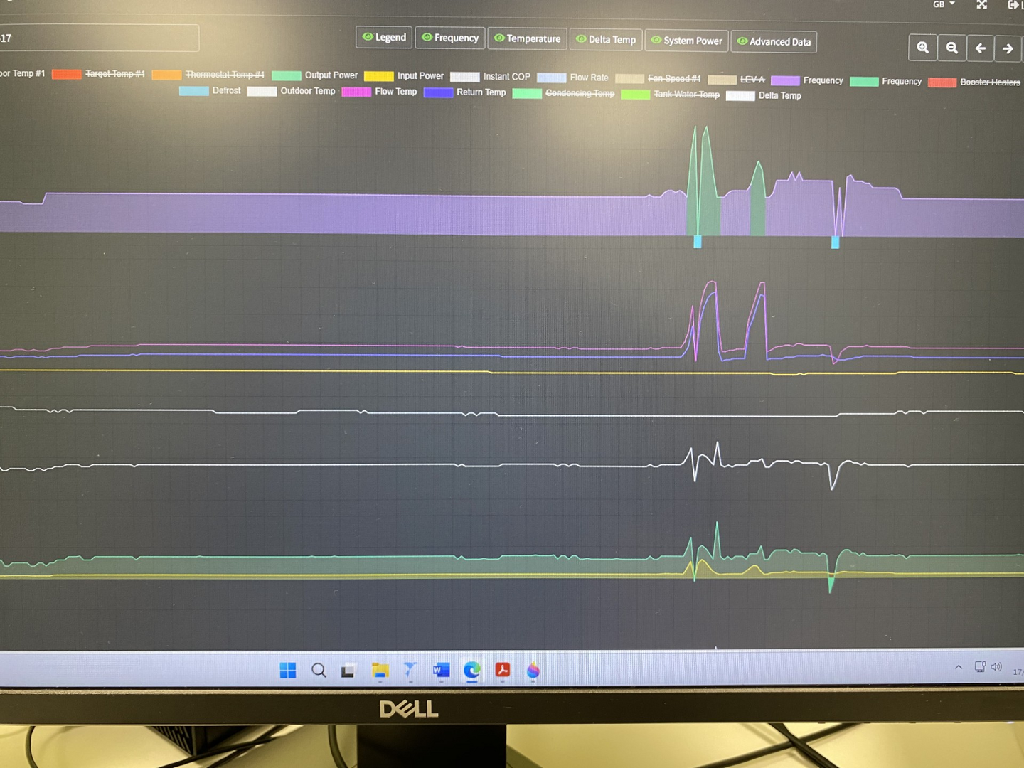Advance with the right arrow button
The height and width of the screenshot is (768, 1024).
click(x=1008, y=48)
